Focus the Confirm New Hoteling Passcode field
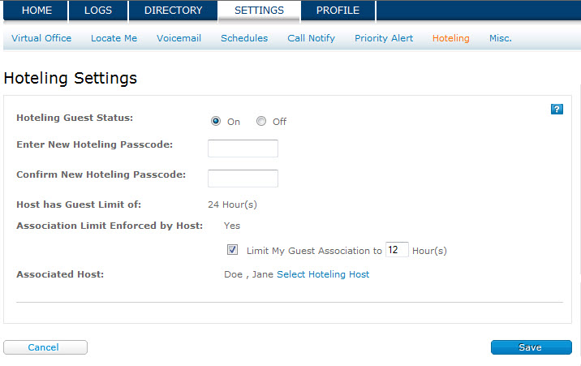581x366 pixels. point(243,179)
